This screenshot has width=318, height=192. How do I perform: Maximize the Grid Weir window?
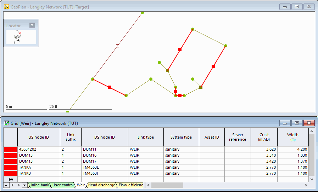click(x=297, y=123)
